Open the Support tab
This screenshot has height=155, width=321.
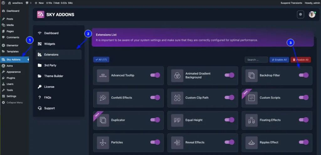point(59,108)
